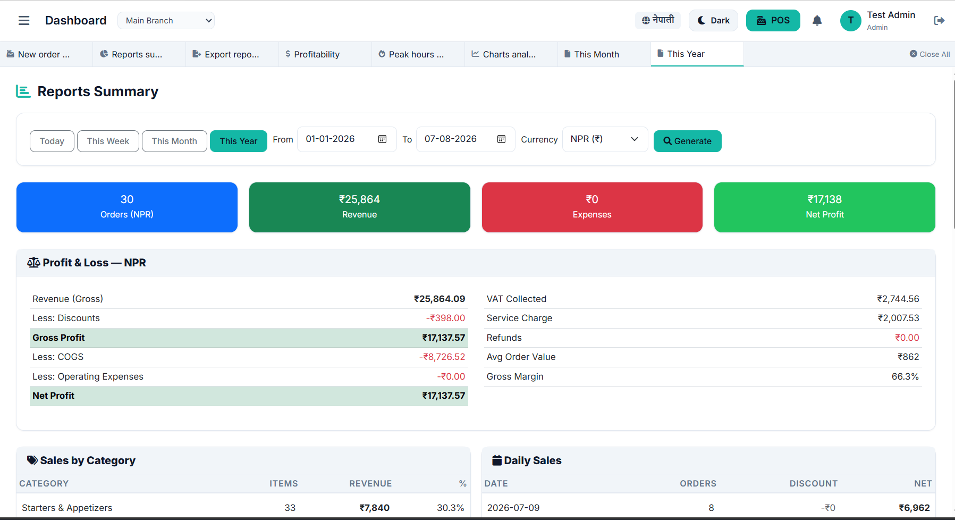Switch to the Reports summary tab

139,54
